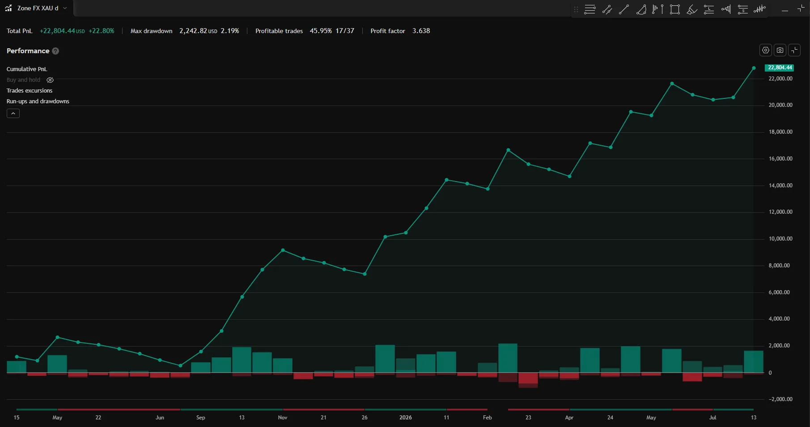Select the rectangle drawing tool
The height and width of the screenshot is (427, 810).
(x=675, y=9)
